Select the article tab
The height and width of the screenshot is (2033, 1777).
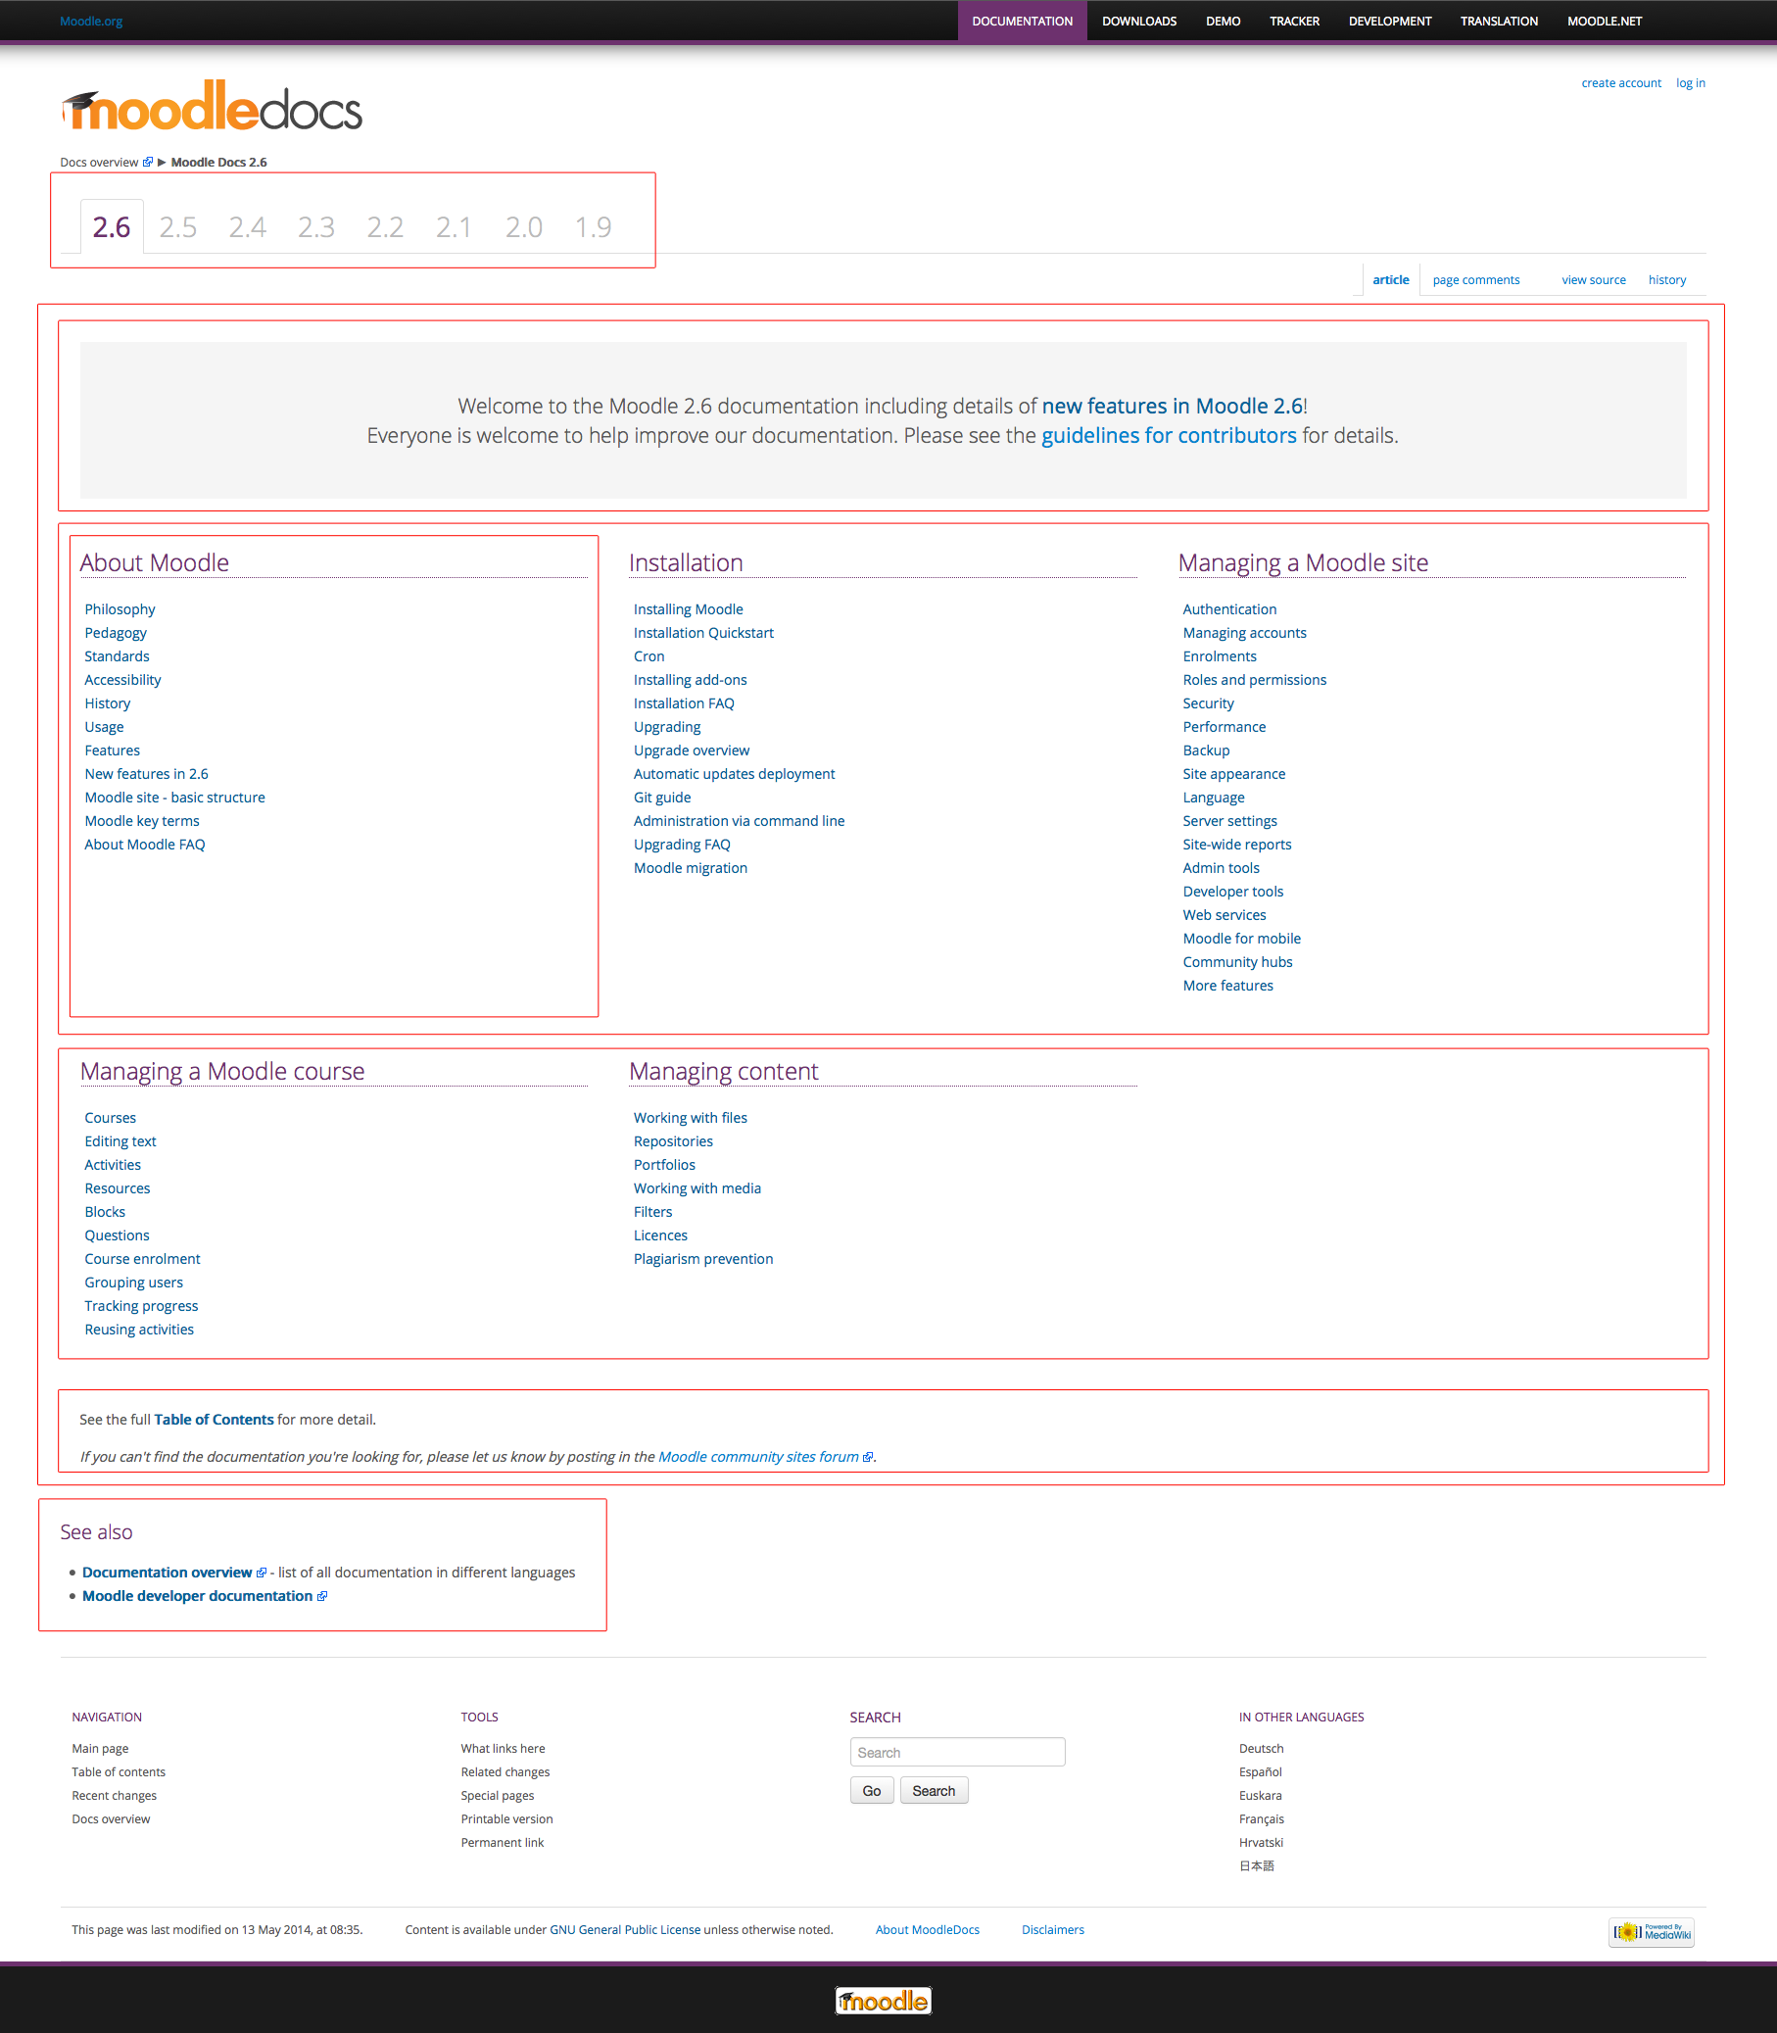tap(1390, 279)
